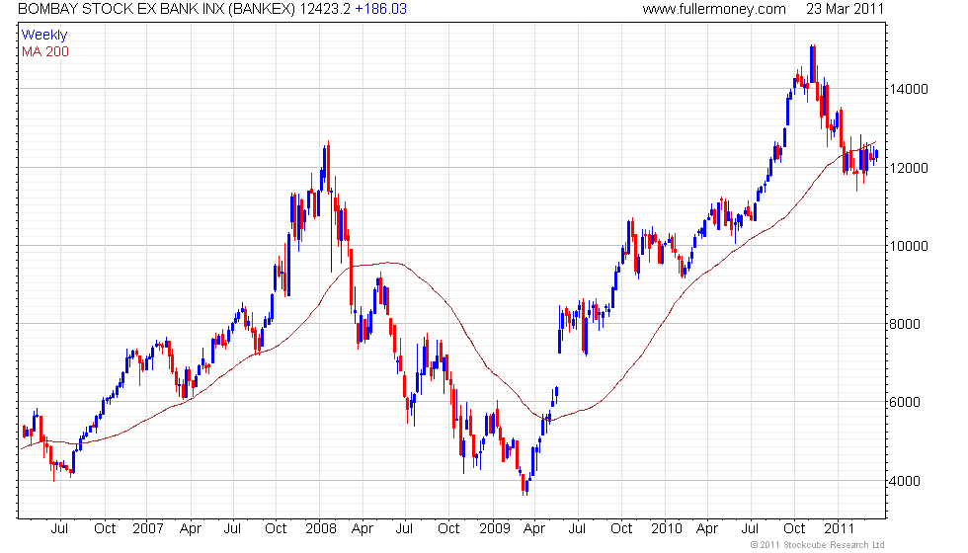This screenshot has width=968, height=553.
Task: Click the 23 Mar 2011 date label
Action: (845, 9)
